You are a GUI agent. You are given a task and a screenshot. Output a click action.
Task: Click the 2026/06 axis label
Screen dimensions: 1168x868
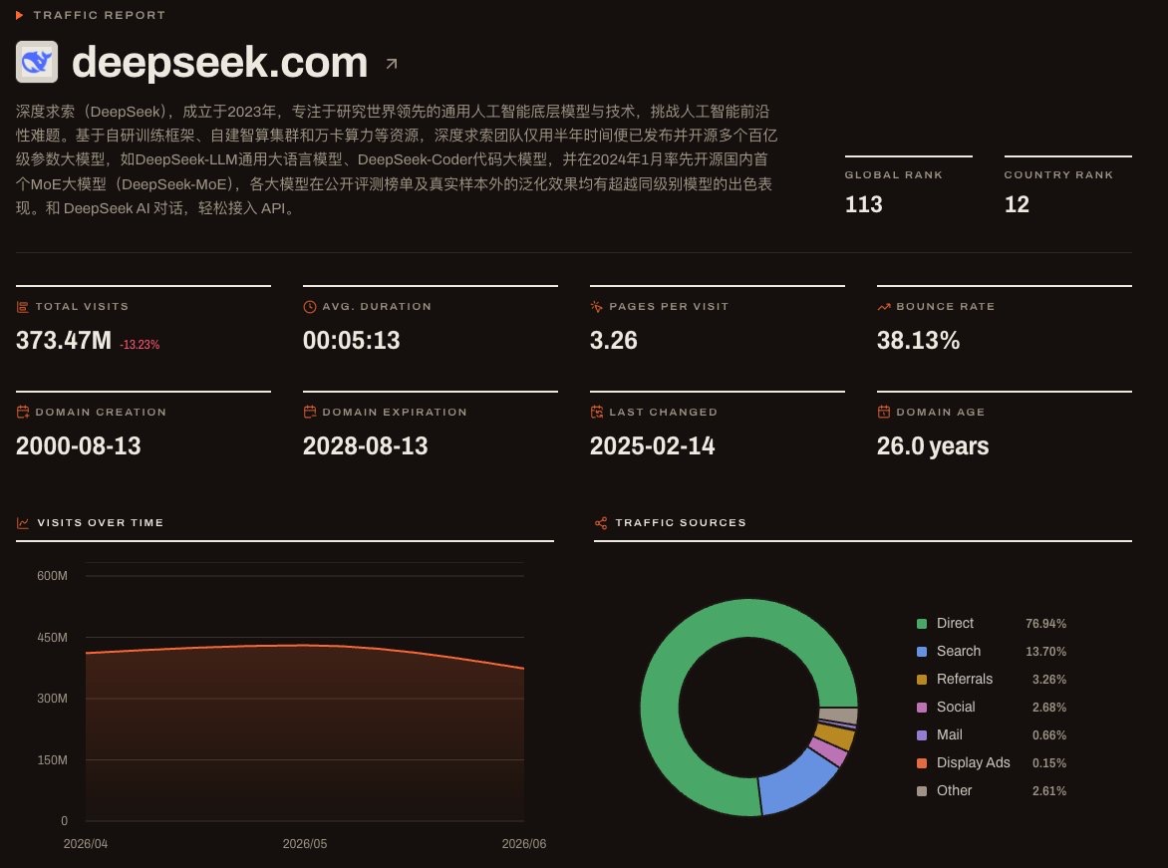pyautogui.click(x=523, y=844)
